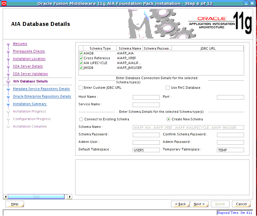Minimize the installer window
The height and width of the screenshot is (216, 257).
246,3
